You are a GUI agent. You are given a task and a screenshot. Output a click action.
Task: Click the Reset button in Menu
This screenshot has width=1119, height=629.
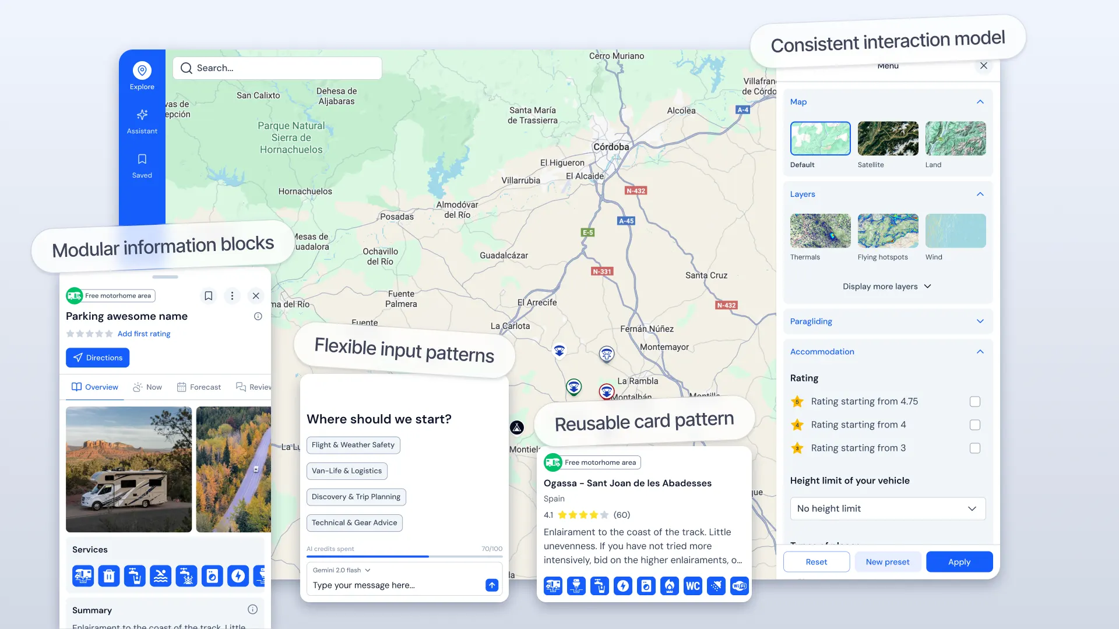[x=816, y=562]
